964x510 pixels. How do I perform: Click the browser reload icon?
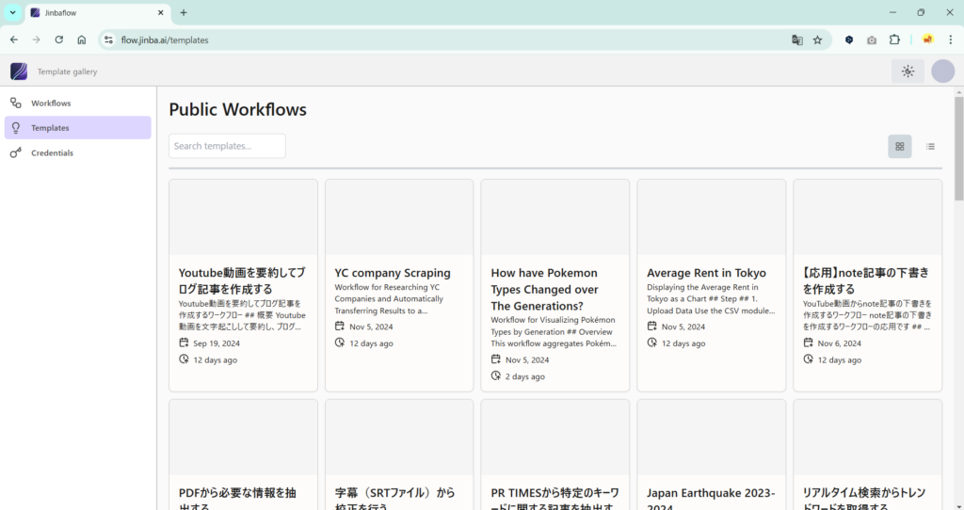[x=59, y=40]
